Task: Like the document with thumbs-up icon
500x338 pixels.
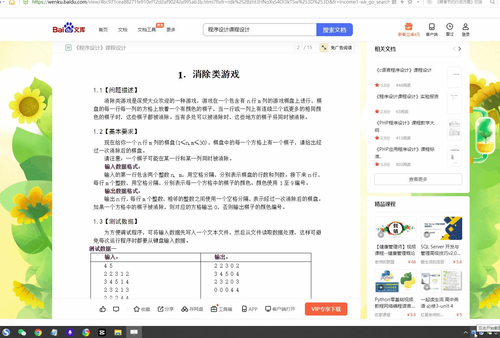Action: (102, 309)
